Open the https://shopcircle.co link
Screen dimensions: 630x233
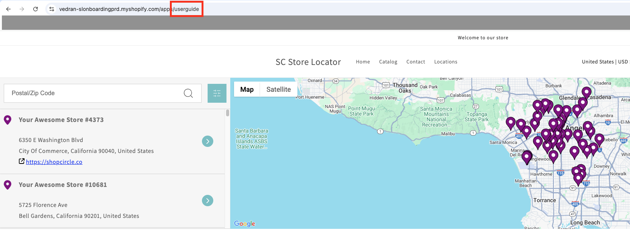pos(54,162)
